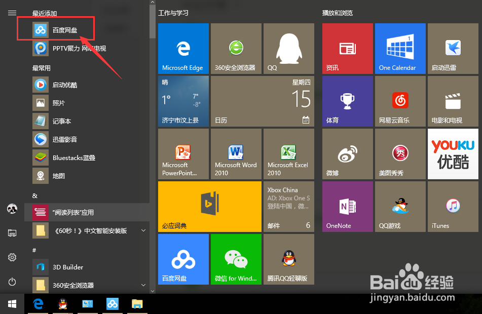Open the QQ游戏 tile
The image size is (482, 314).
[400, 207]
